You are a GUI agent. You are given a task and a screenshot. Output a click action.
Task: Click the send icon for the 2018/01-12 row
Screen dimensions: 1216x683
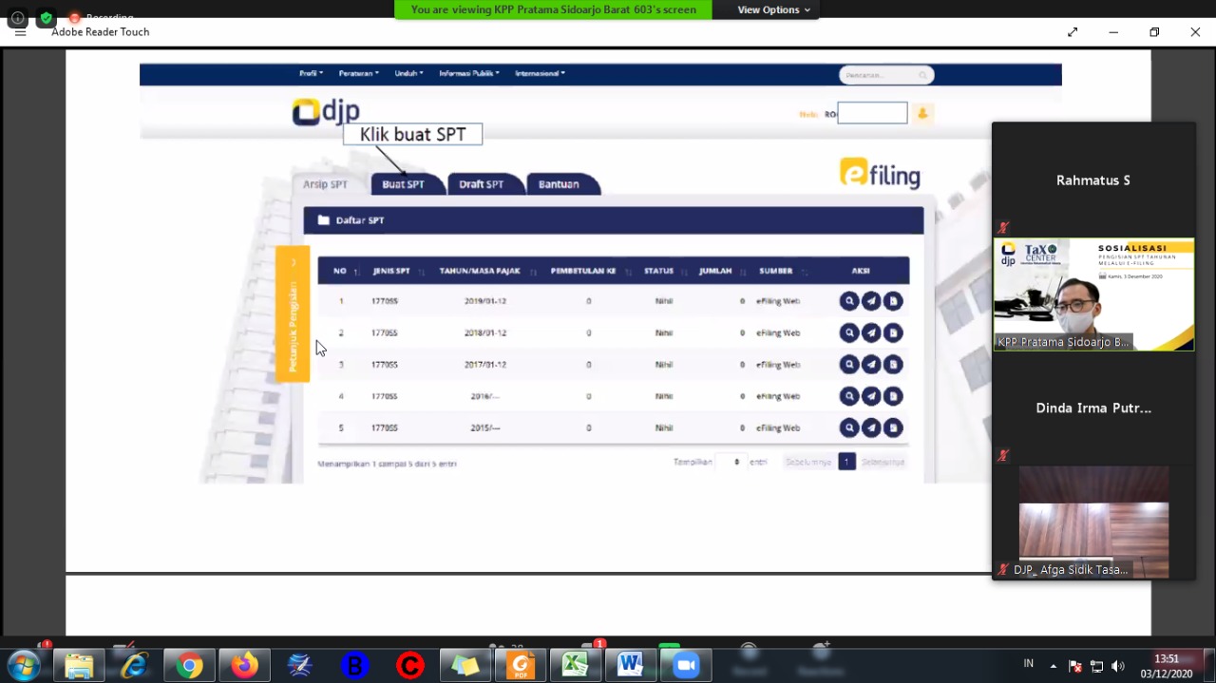click(x=871, y=332)
